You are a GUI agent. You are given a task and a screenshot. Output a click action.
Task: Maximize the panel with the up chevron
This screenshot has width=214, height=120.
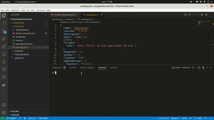pyautogui.click(x=207, y=68)
